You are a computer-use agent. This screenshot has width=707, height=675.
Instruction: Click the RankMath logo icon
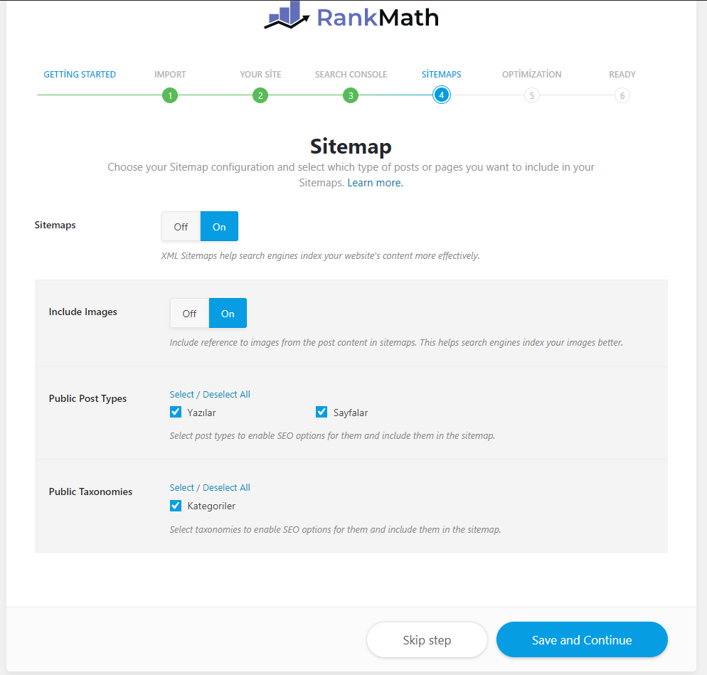(x=287, y=16)
